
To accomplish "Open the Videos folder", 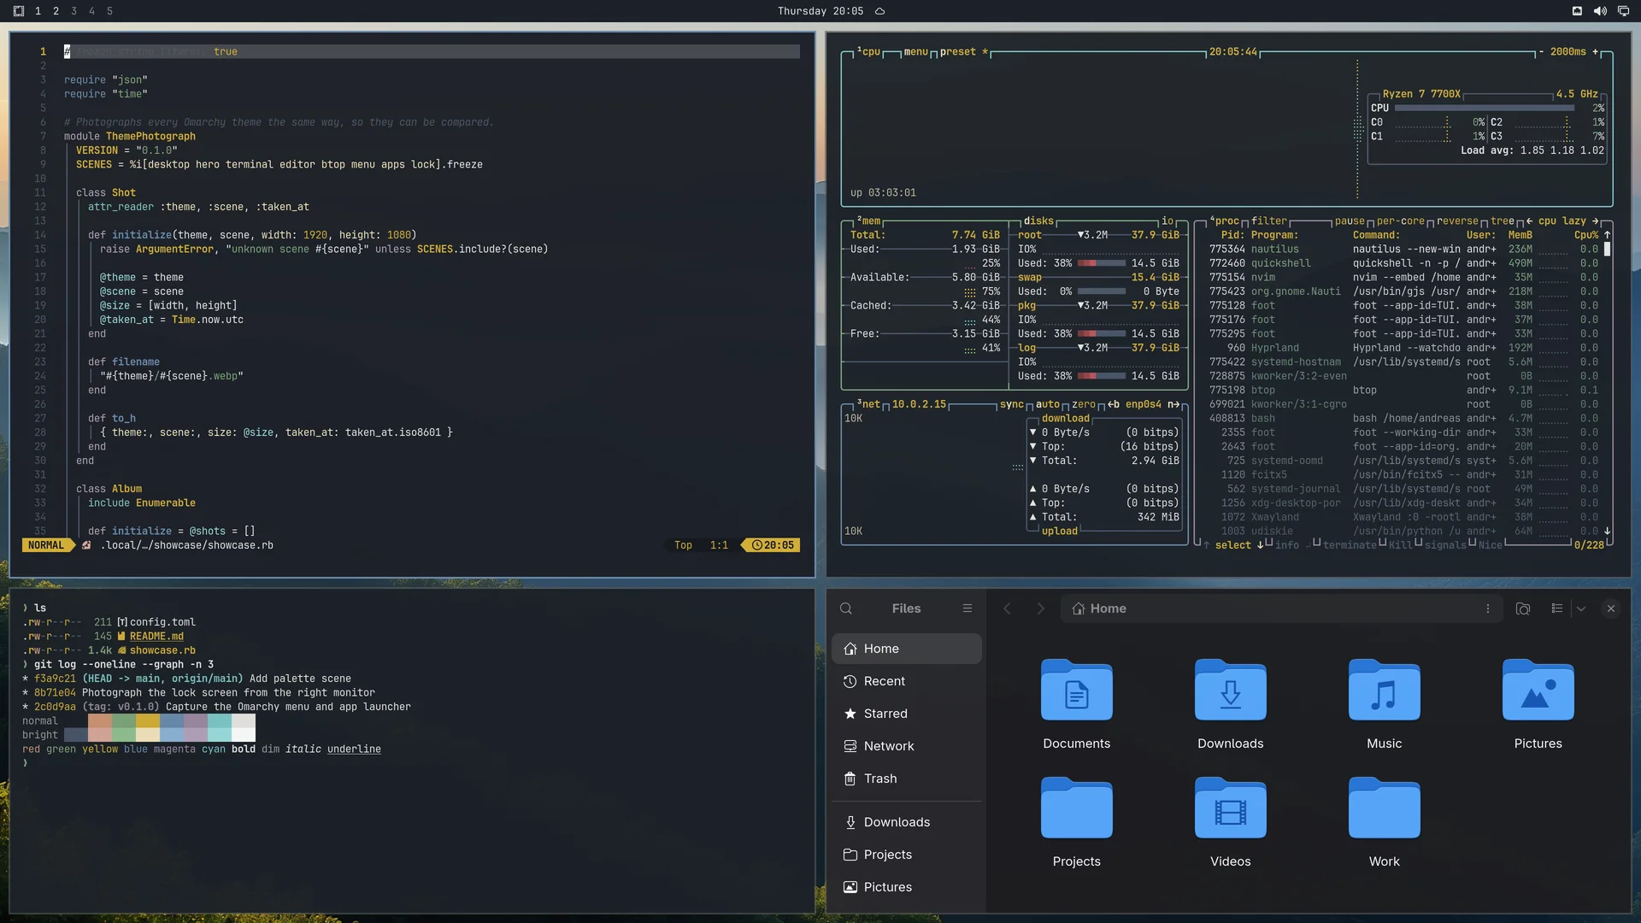I will [x=1231, y=822].
